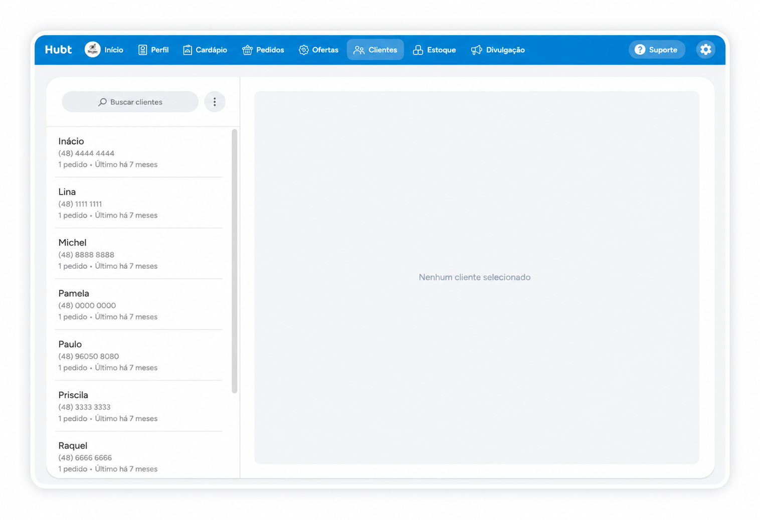The width and height of the screenshot is (760, 520).
Task: Select the Clientes tab
Action: (375, 50)
